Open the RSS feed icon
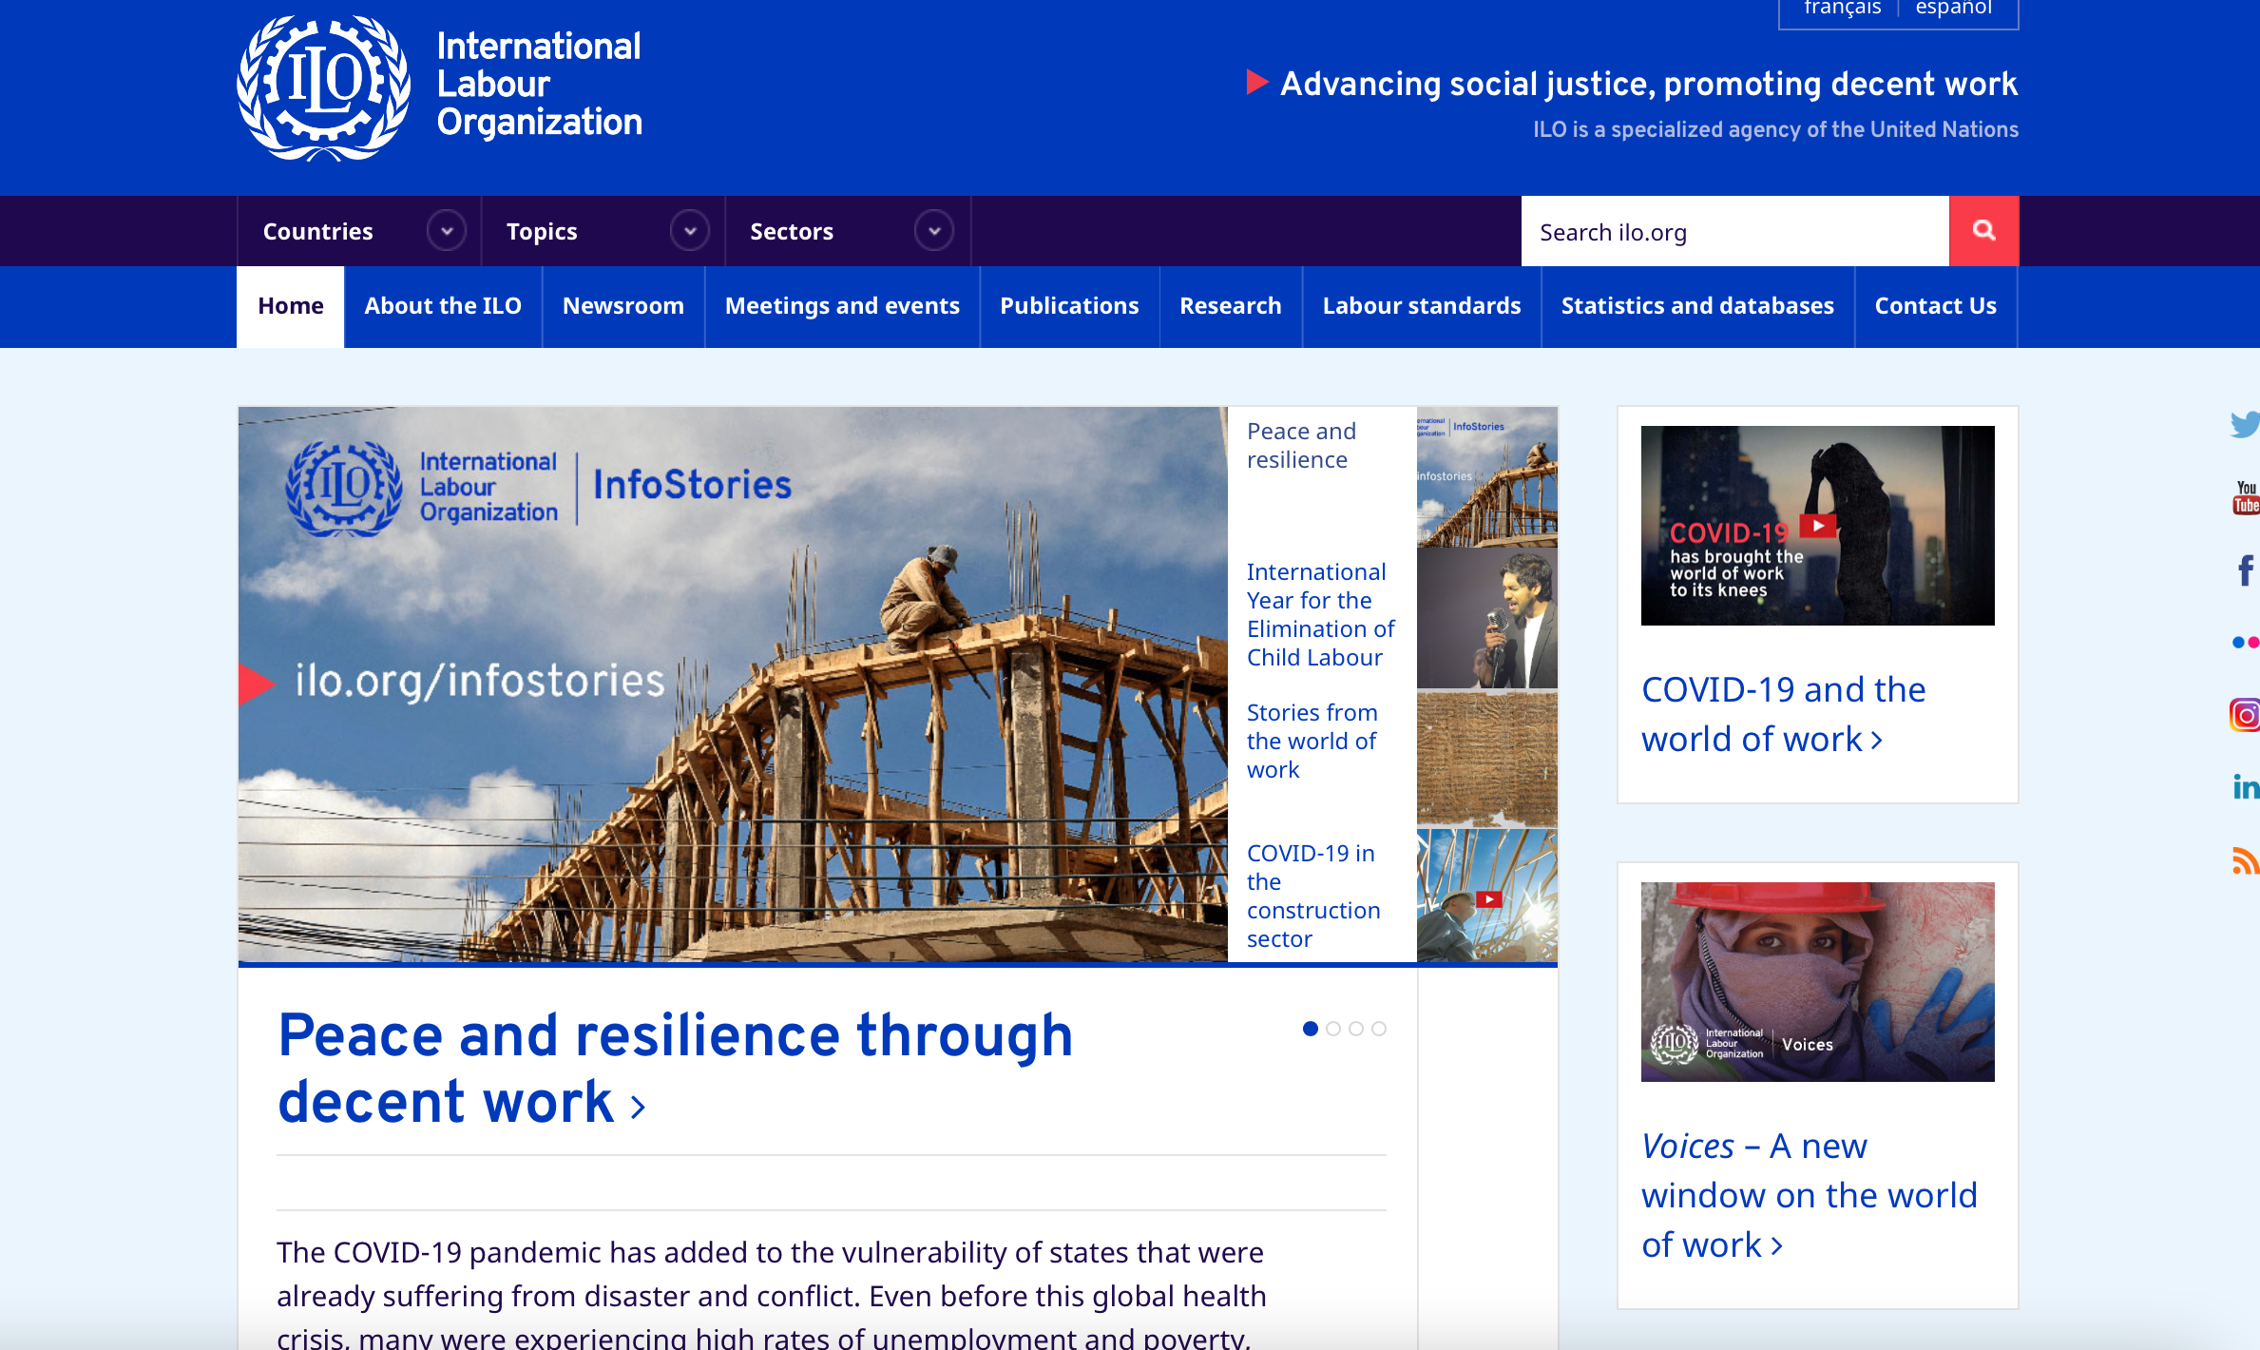Viewport: 2260px width, 1350px height. (x=2245, y=860)
